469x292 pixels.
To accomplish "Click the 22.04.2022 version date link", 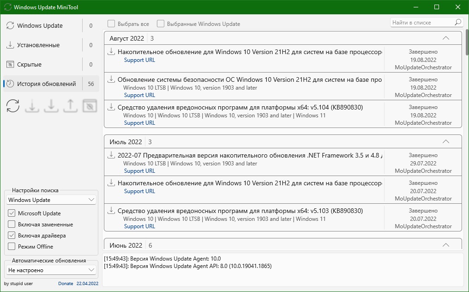I will pos(87,283).
